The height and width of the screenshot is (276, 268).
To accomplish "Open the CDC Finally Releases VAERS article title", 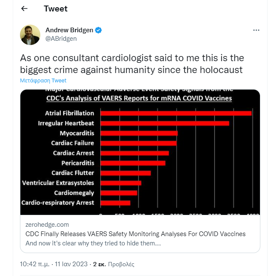I will point(135,234).
